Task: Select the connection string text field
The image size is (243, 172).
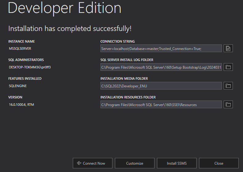Action: [161, 48]
